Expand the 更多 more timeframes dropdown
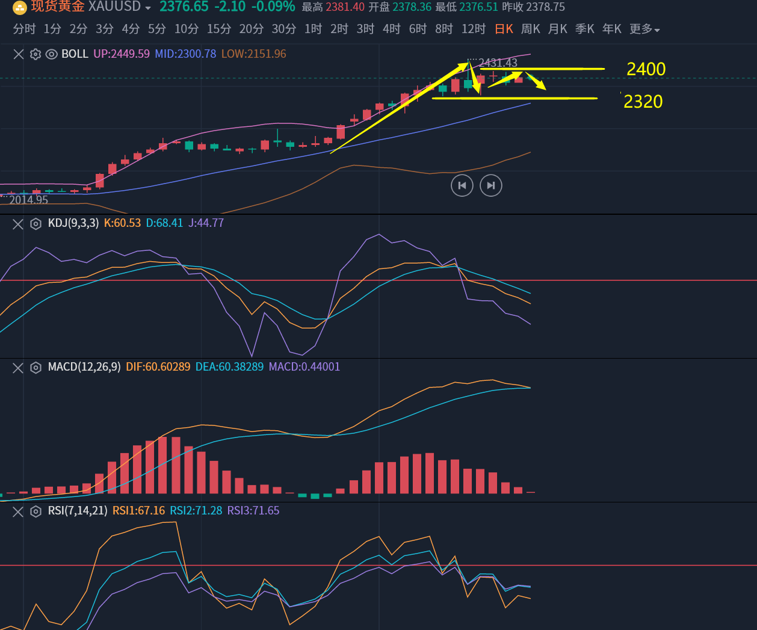This screenshot has height=630, width=757. click(644, 29)
